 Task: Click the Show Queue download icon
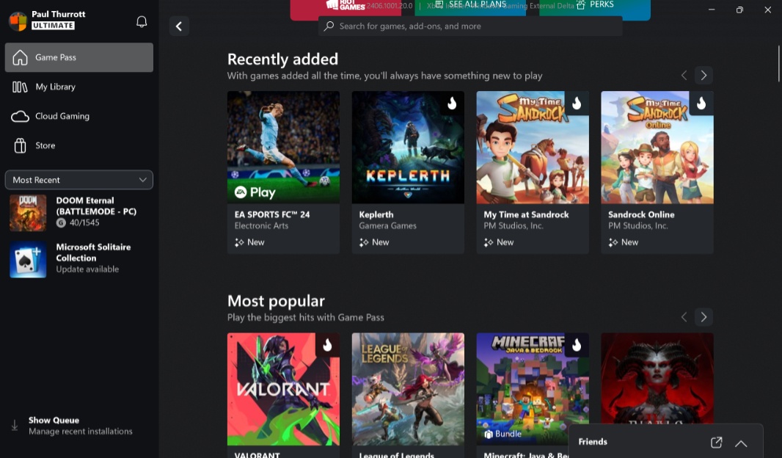[x=15, y=426]
